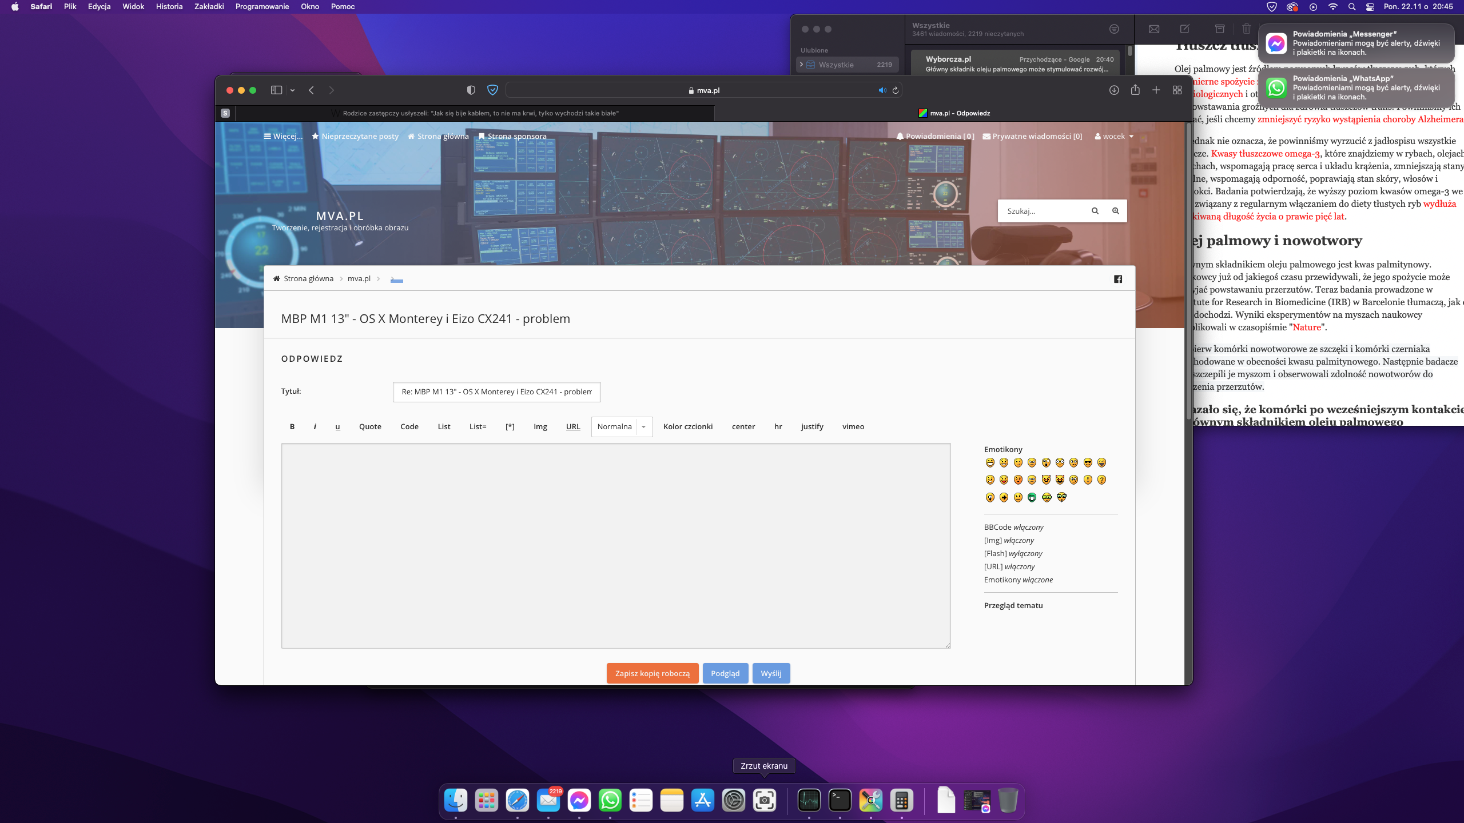Toggle bold B formatting button
The height and width of the screenshot is (823, 1464).
[292, 426]
